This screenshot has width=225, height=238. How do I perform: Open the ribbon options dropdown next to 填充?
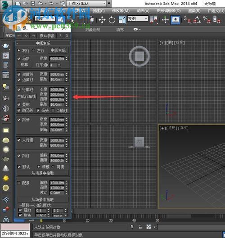[137, 29]
